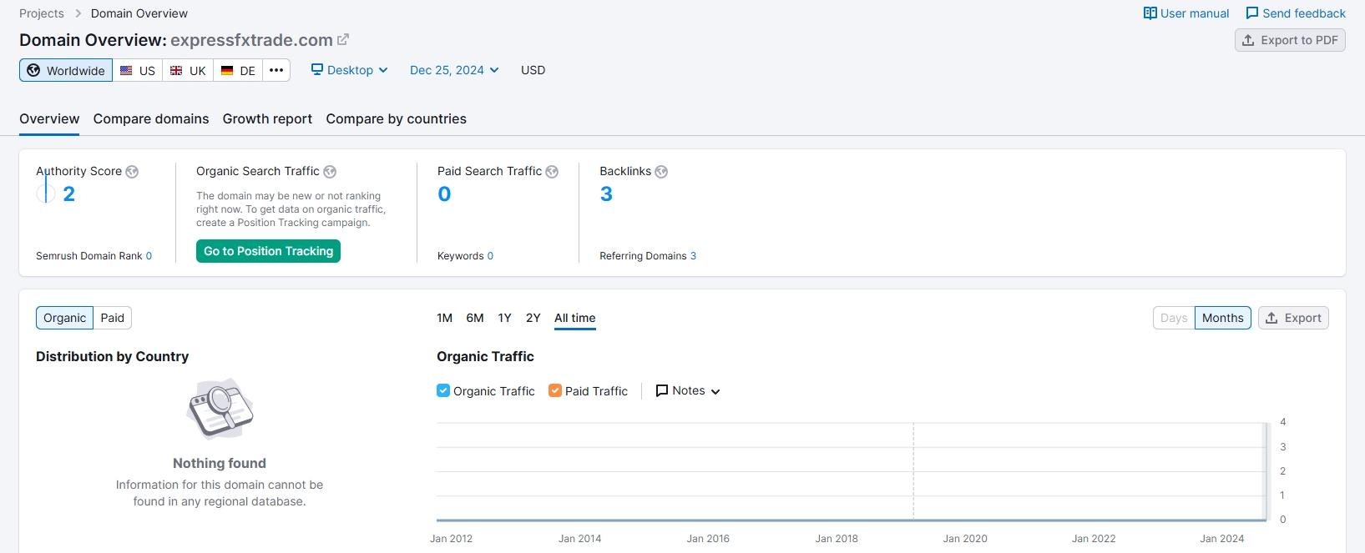This screenshot has height=553, width=1365.
Task: Click the Paid Search Traffic info icon
Action: point(552,172)
